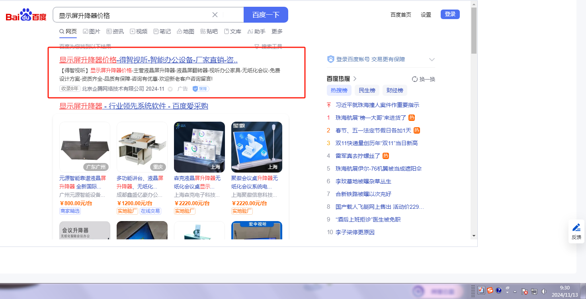Click the 换一换 refresh link
The height and width of the screenshot is (299, 586).
point(428,79)
